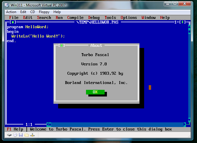Open the Options menu
This screenshot has width=197, height=143.
point(129,18)
